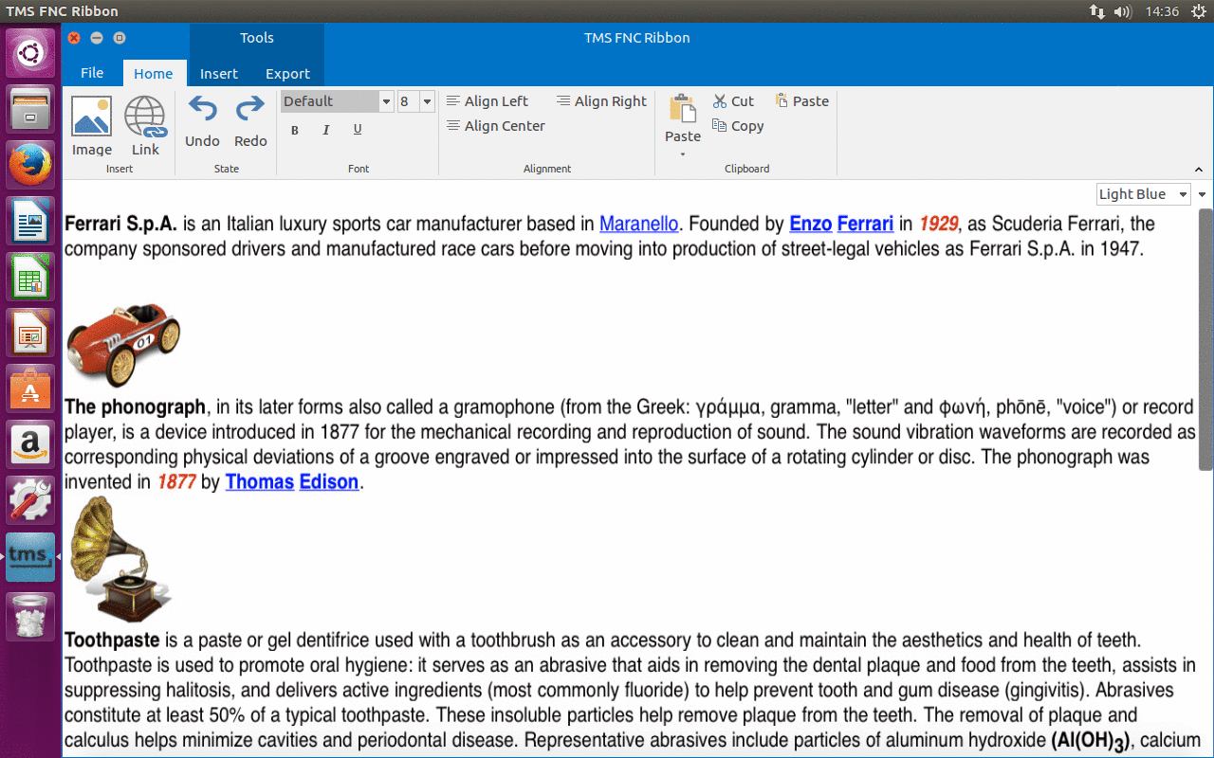Toggle italic formatting with I button
1214x758 pixels.
(x=326, y=130)
